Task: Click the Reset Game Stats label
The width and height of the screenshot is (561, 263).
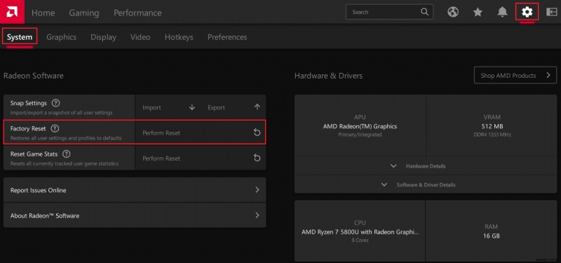Action: 34,154
